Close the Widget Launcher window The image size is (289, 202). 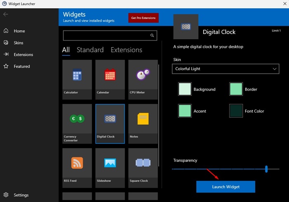click(x=284, y=4)
